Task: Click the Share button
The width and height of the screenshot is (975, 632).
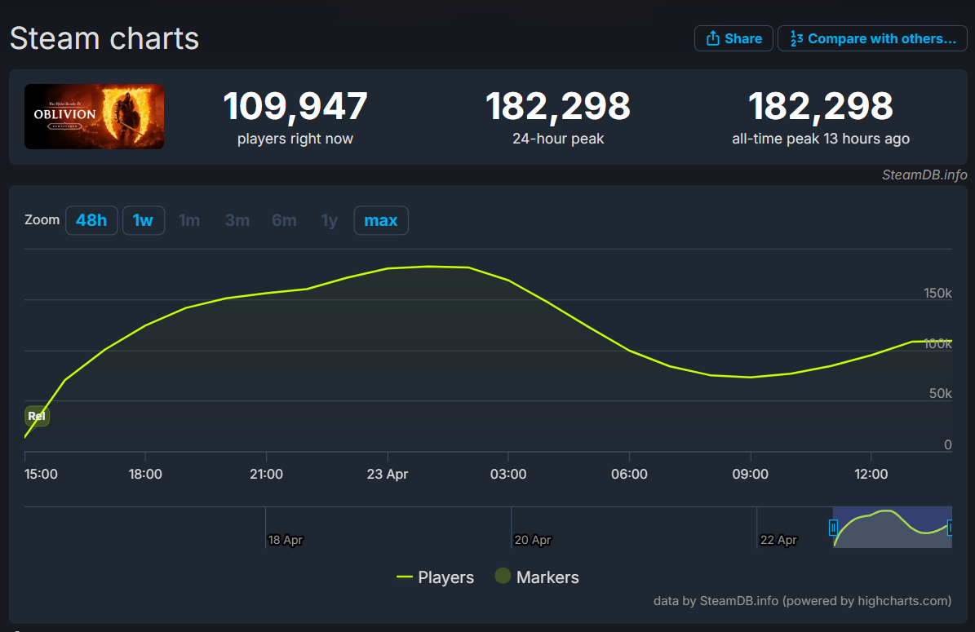Action: [733, 38]
